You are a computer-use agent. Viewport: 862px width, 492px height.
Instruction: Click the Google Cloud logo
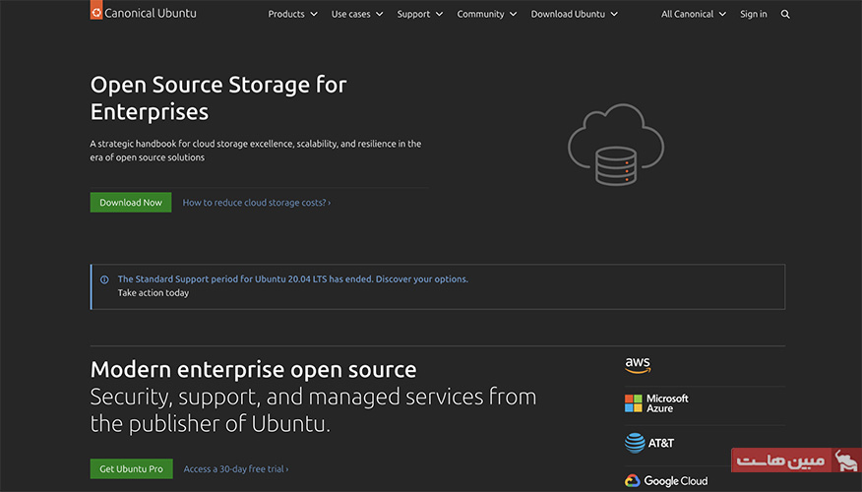[x=666, y=481]
